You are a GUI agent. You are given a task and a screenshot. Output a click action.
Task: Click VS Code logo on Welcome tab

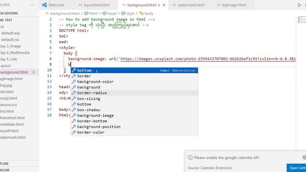(44, 5)
